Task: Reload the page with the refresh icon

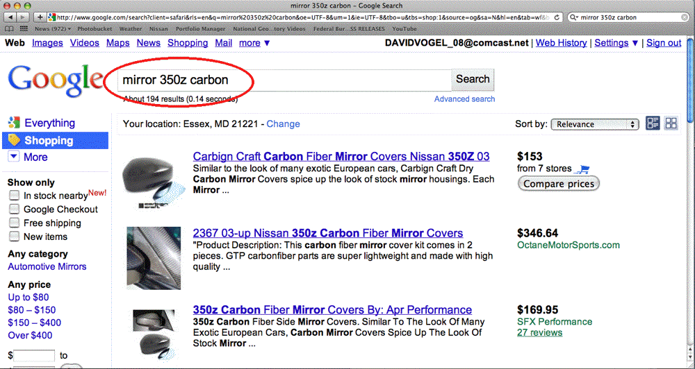Action: click(557, 17)
